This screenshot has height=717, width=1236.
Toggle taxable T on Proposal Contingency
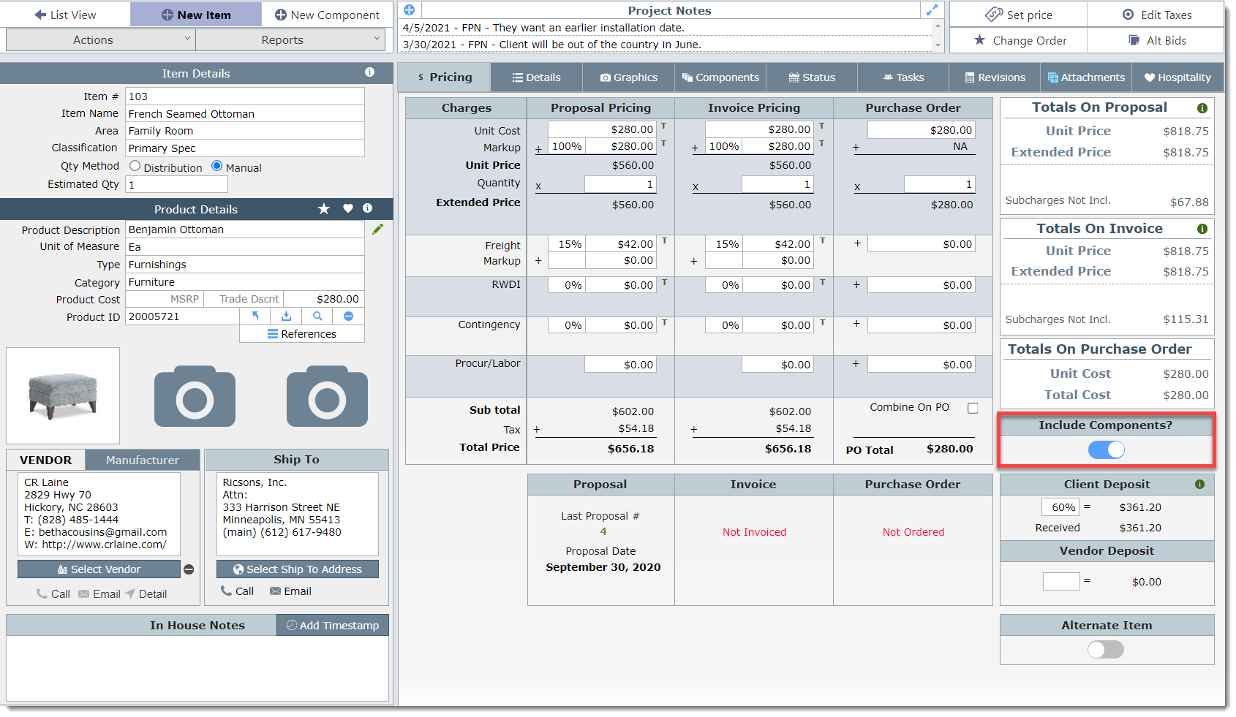point(664,322)
